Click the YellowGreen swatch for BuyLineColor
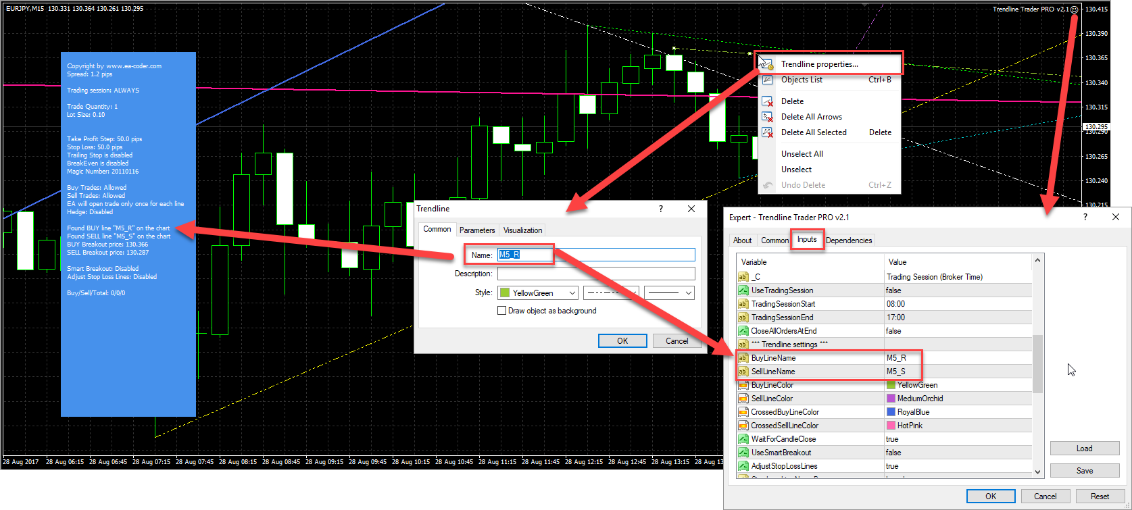 (891, 385)
